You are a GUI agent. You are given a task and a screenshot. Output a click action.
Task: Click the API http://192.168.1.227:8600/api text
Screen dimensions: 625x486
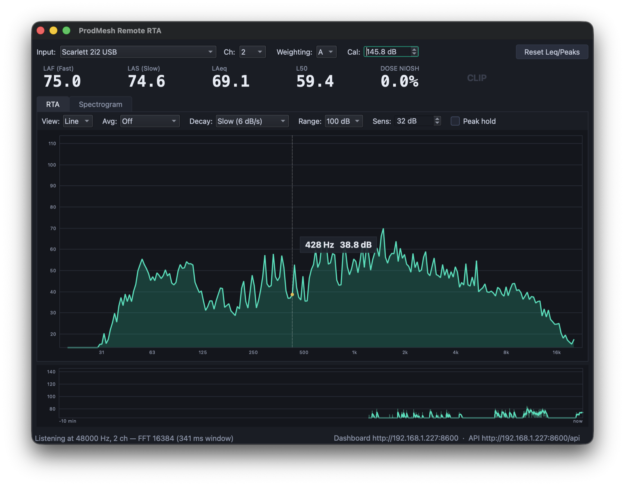click(x=524, y=438)
